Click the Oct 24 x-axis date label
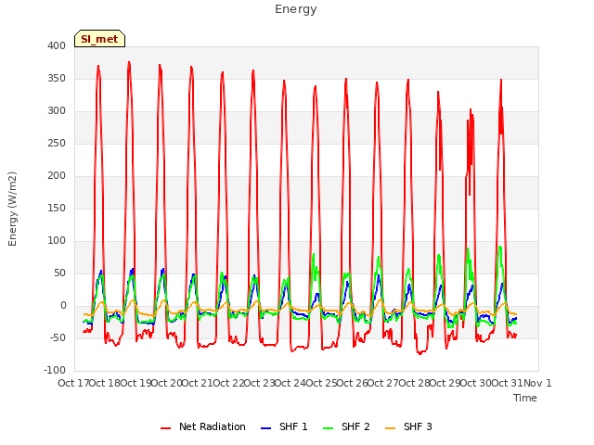This screenshot has height=445, width=594. 291,383
